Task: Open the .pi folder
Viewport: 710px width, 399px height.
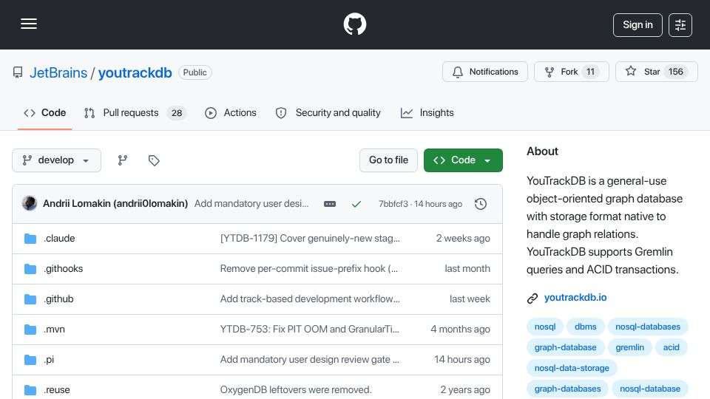Action: [49, 360]
